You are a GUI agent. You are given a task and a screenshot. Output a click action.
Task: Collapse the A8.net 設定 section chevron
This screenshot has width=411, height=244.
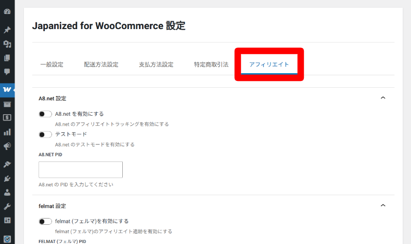click(383, 98)
